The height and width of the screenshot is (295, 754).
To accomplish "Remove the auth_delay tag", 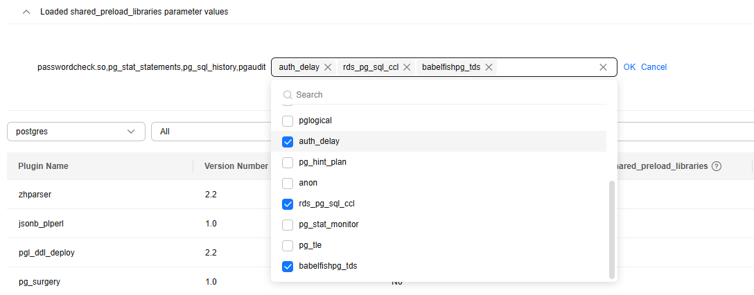I will point(328,67).
